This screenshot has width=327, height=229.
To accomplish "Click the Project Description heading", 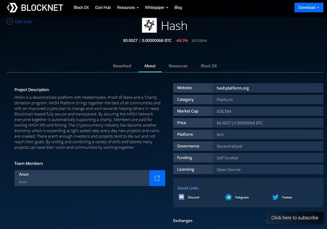I will (32, 90).
